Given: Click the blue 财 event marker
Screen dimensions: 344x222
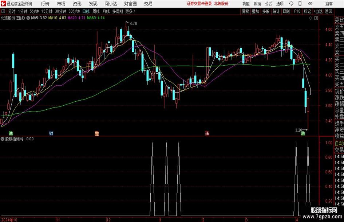Looking at the screenshot, I should [51, 133].
